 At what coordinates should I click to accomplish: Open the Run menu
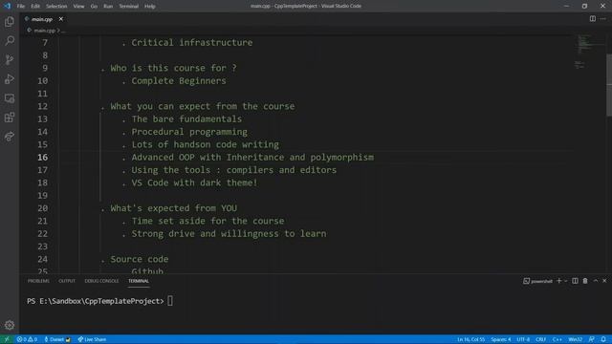pos(108,6)
